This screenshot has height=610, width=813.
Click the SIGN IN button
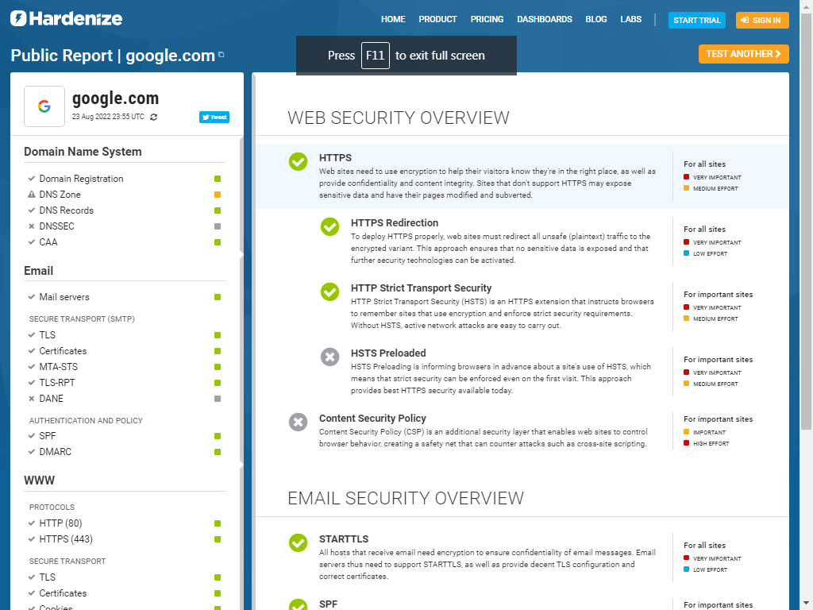point(762,20)
